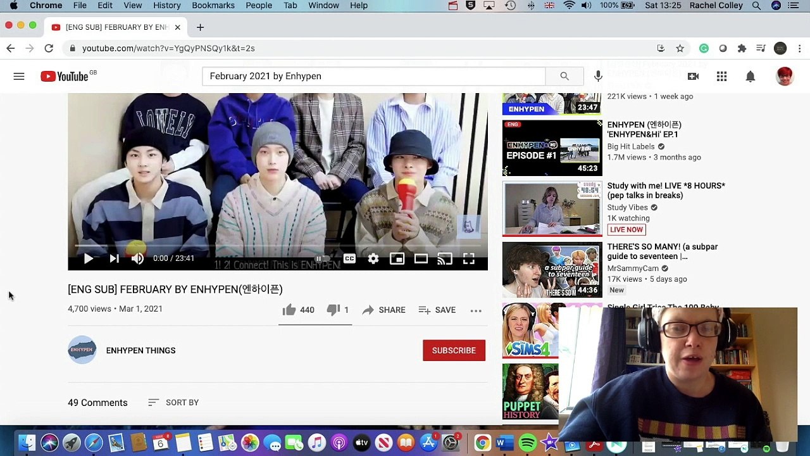Open Finder from the dock

click(x=27, y=443)
